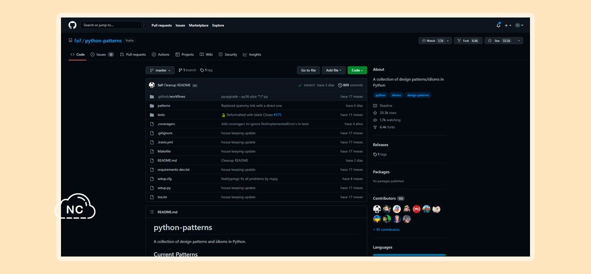Open the Add file dropdown
591x274 pixels.
pyautogui.click(x=334, y=70)
